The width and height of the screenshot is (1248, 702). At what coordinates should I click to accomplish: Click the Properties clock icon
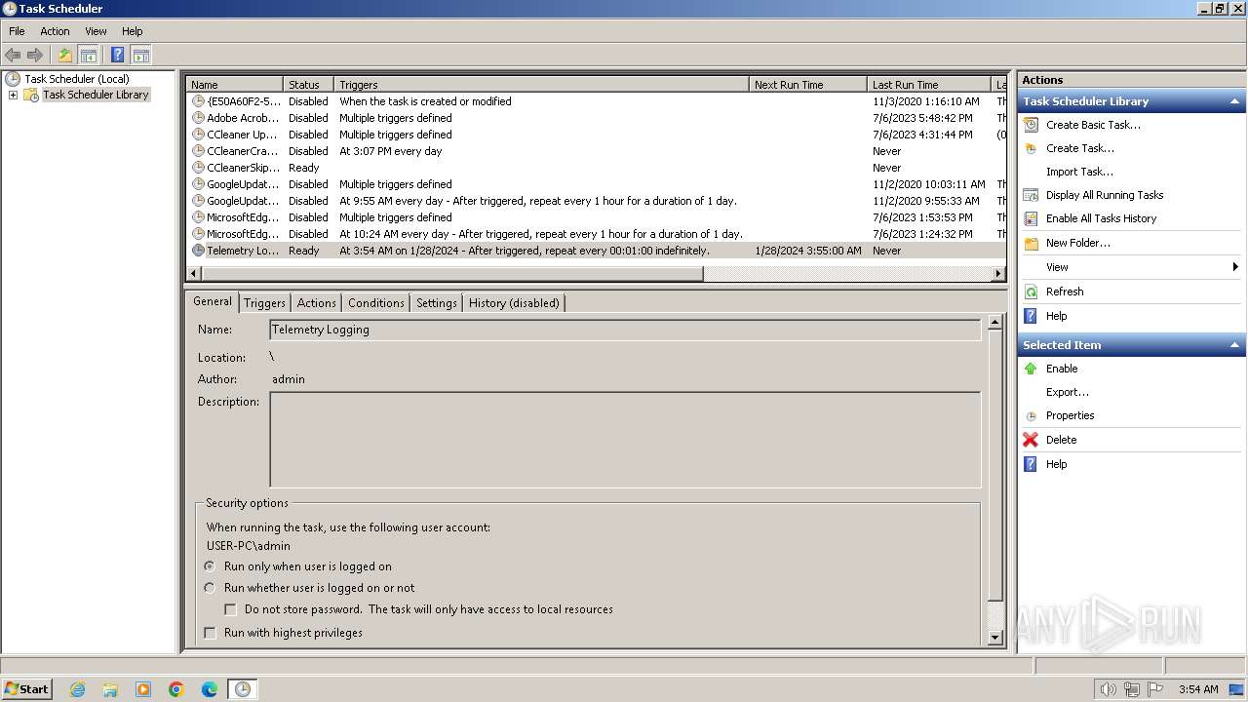[1031, 416]
